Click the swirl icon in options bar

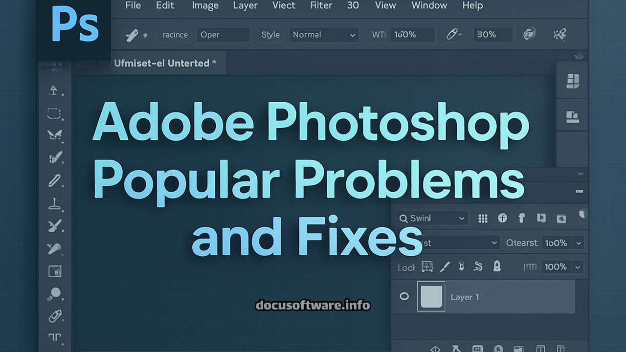[x=529, y=35]
